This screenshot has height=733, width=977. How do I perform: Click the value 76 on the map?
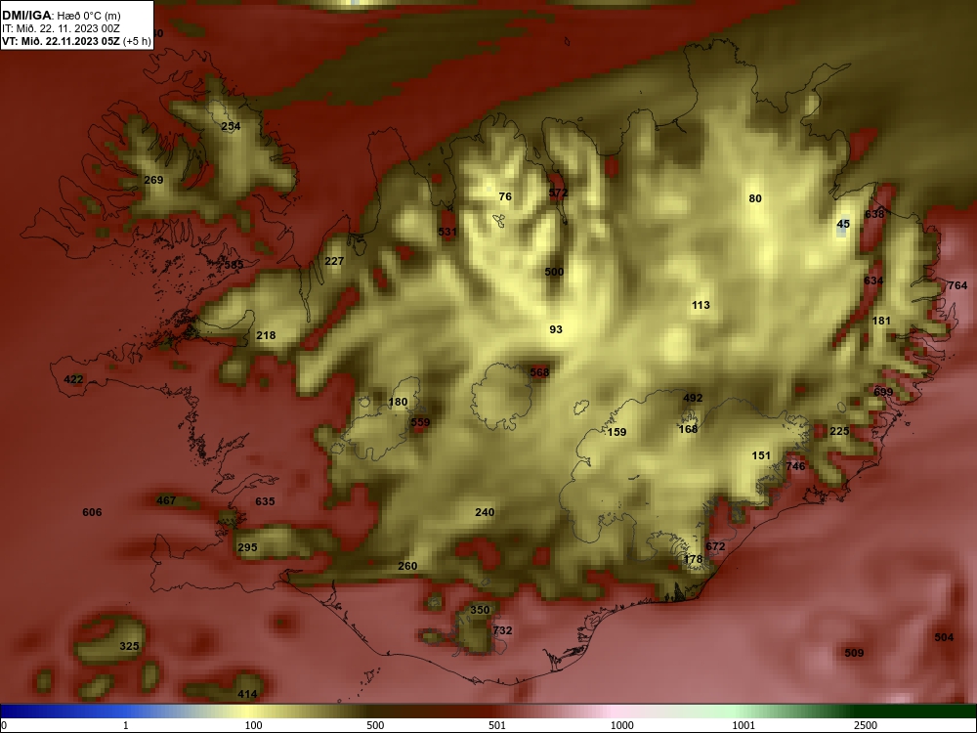[x=505, y=197]
